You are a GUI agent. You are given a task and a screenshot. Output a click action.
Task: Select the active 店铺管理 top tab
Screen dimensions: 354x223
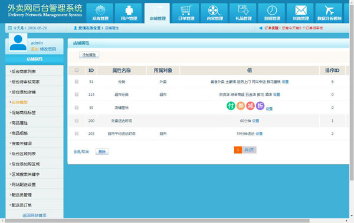pyautogui.click(x=158, y=13)
